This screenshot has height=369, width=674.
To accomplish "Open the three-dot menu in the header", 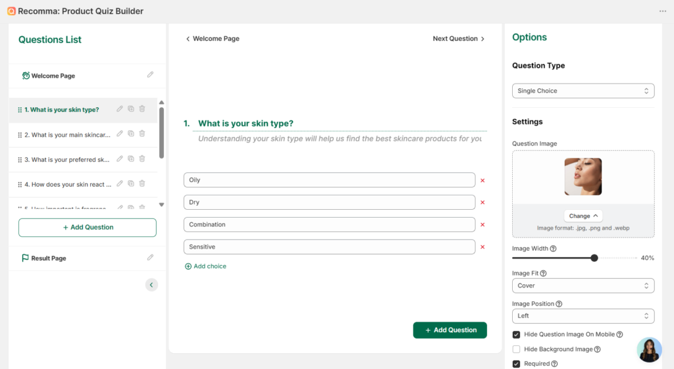I will click(x=662, y=11).
